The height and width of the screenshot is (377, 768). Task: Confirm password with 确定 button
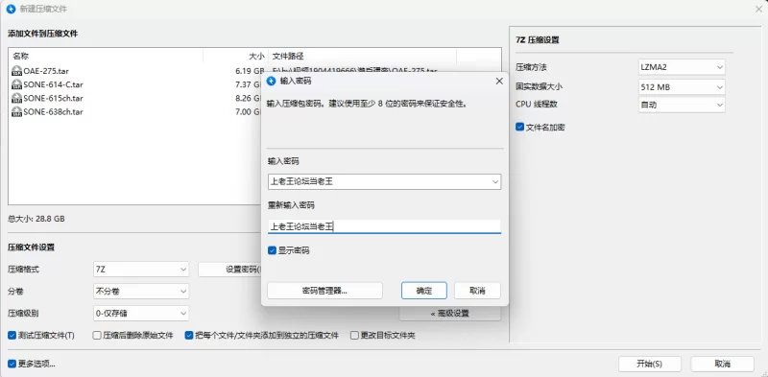point(424,291)
